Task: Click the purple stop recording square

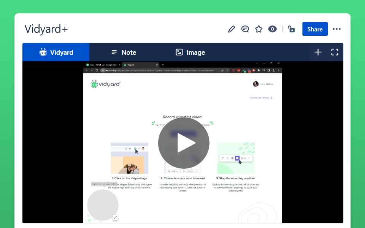Action: pos(237,158)
